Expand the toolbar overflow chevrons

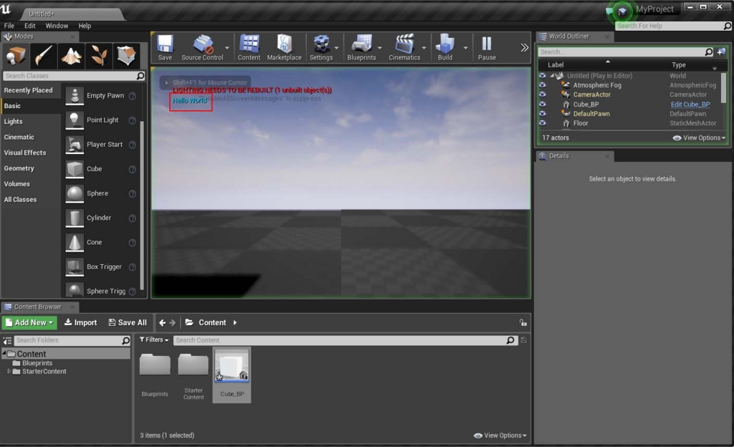pyautogui.click(x=524, y=48)
